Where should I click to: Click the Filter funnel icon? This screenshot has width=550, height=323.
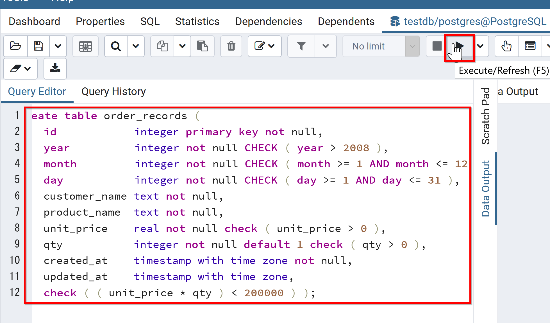(x=301, y=46)
